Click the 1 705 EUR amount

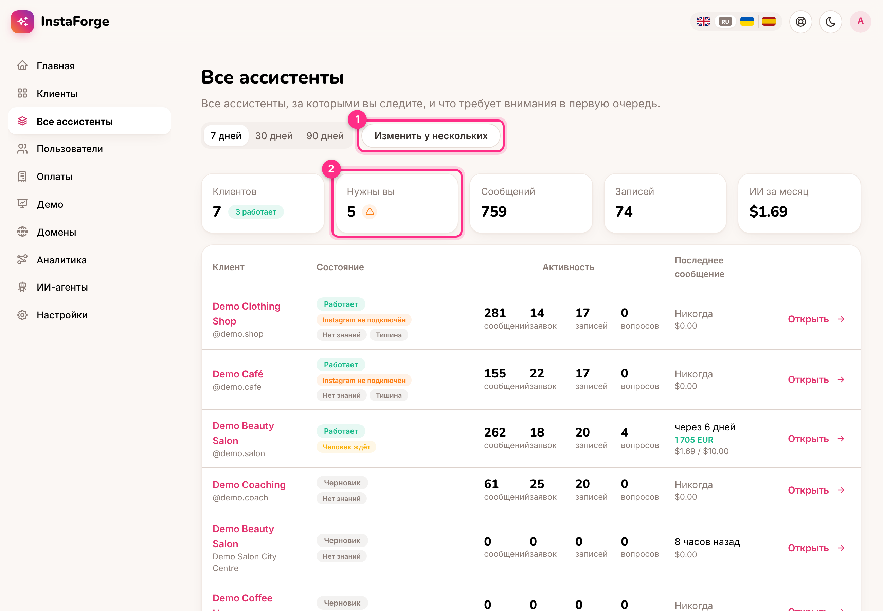(694, 440)
